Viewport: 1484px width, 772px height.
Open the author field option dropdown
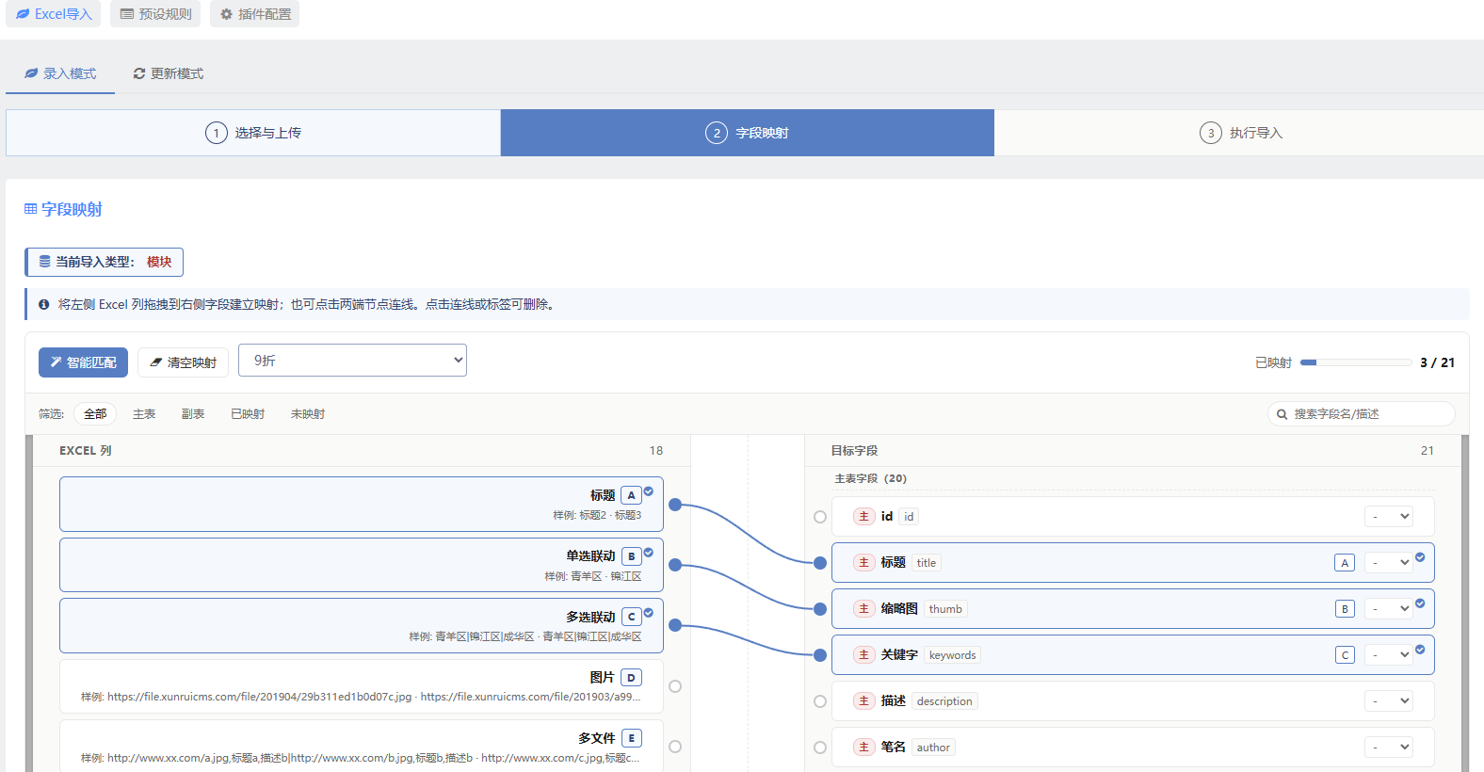pos(1389,748)
